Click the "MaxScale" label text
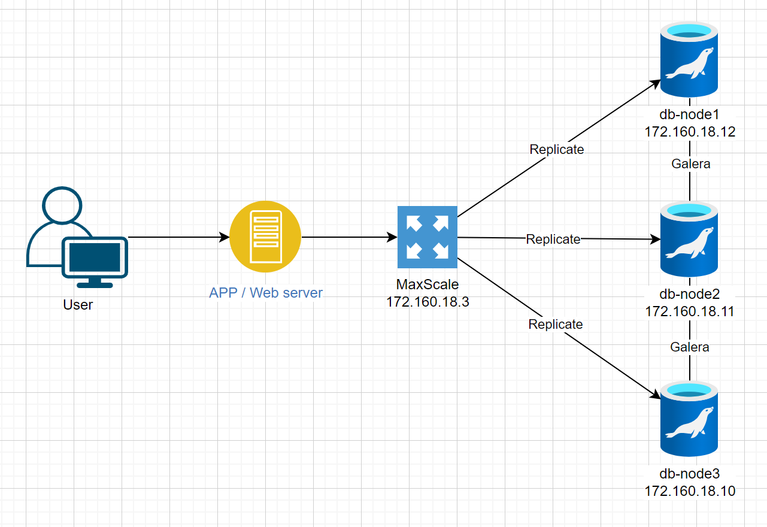This screenshot has height=527, width=767. (428, 284)
